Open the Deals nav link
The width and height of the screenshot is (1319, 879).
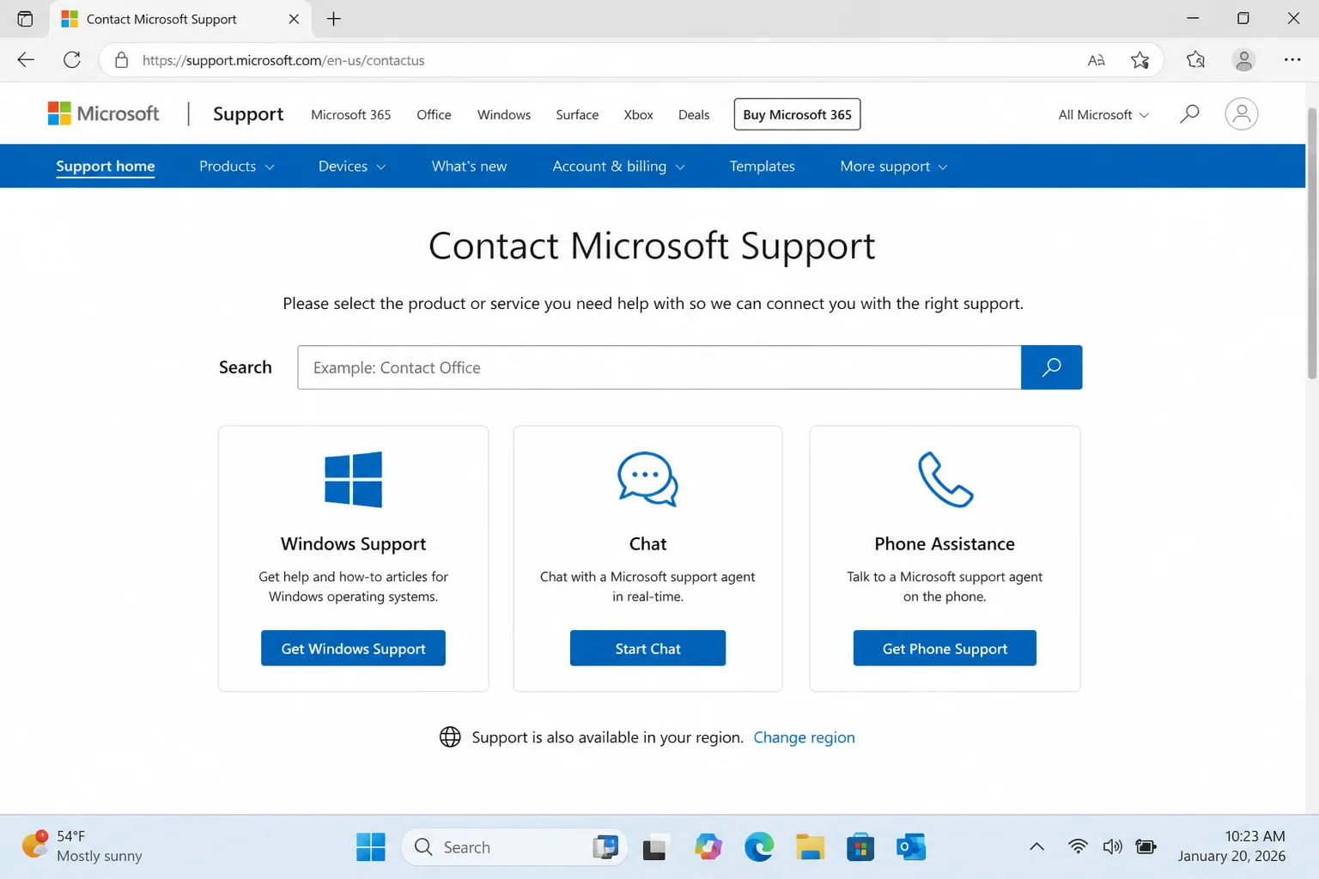click(694, 114)
